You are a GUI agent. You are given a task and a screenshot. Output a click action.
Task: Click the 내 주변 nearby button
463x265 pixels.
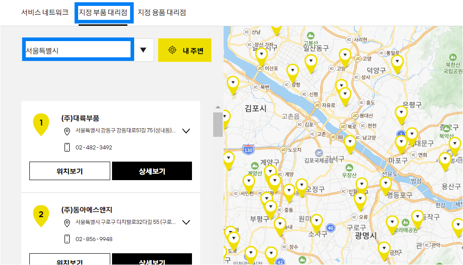[185, 50]
